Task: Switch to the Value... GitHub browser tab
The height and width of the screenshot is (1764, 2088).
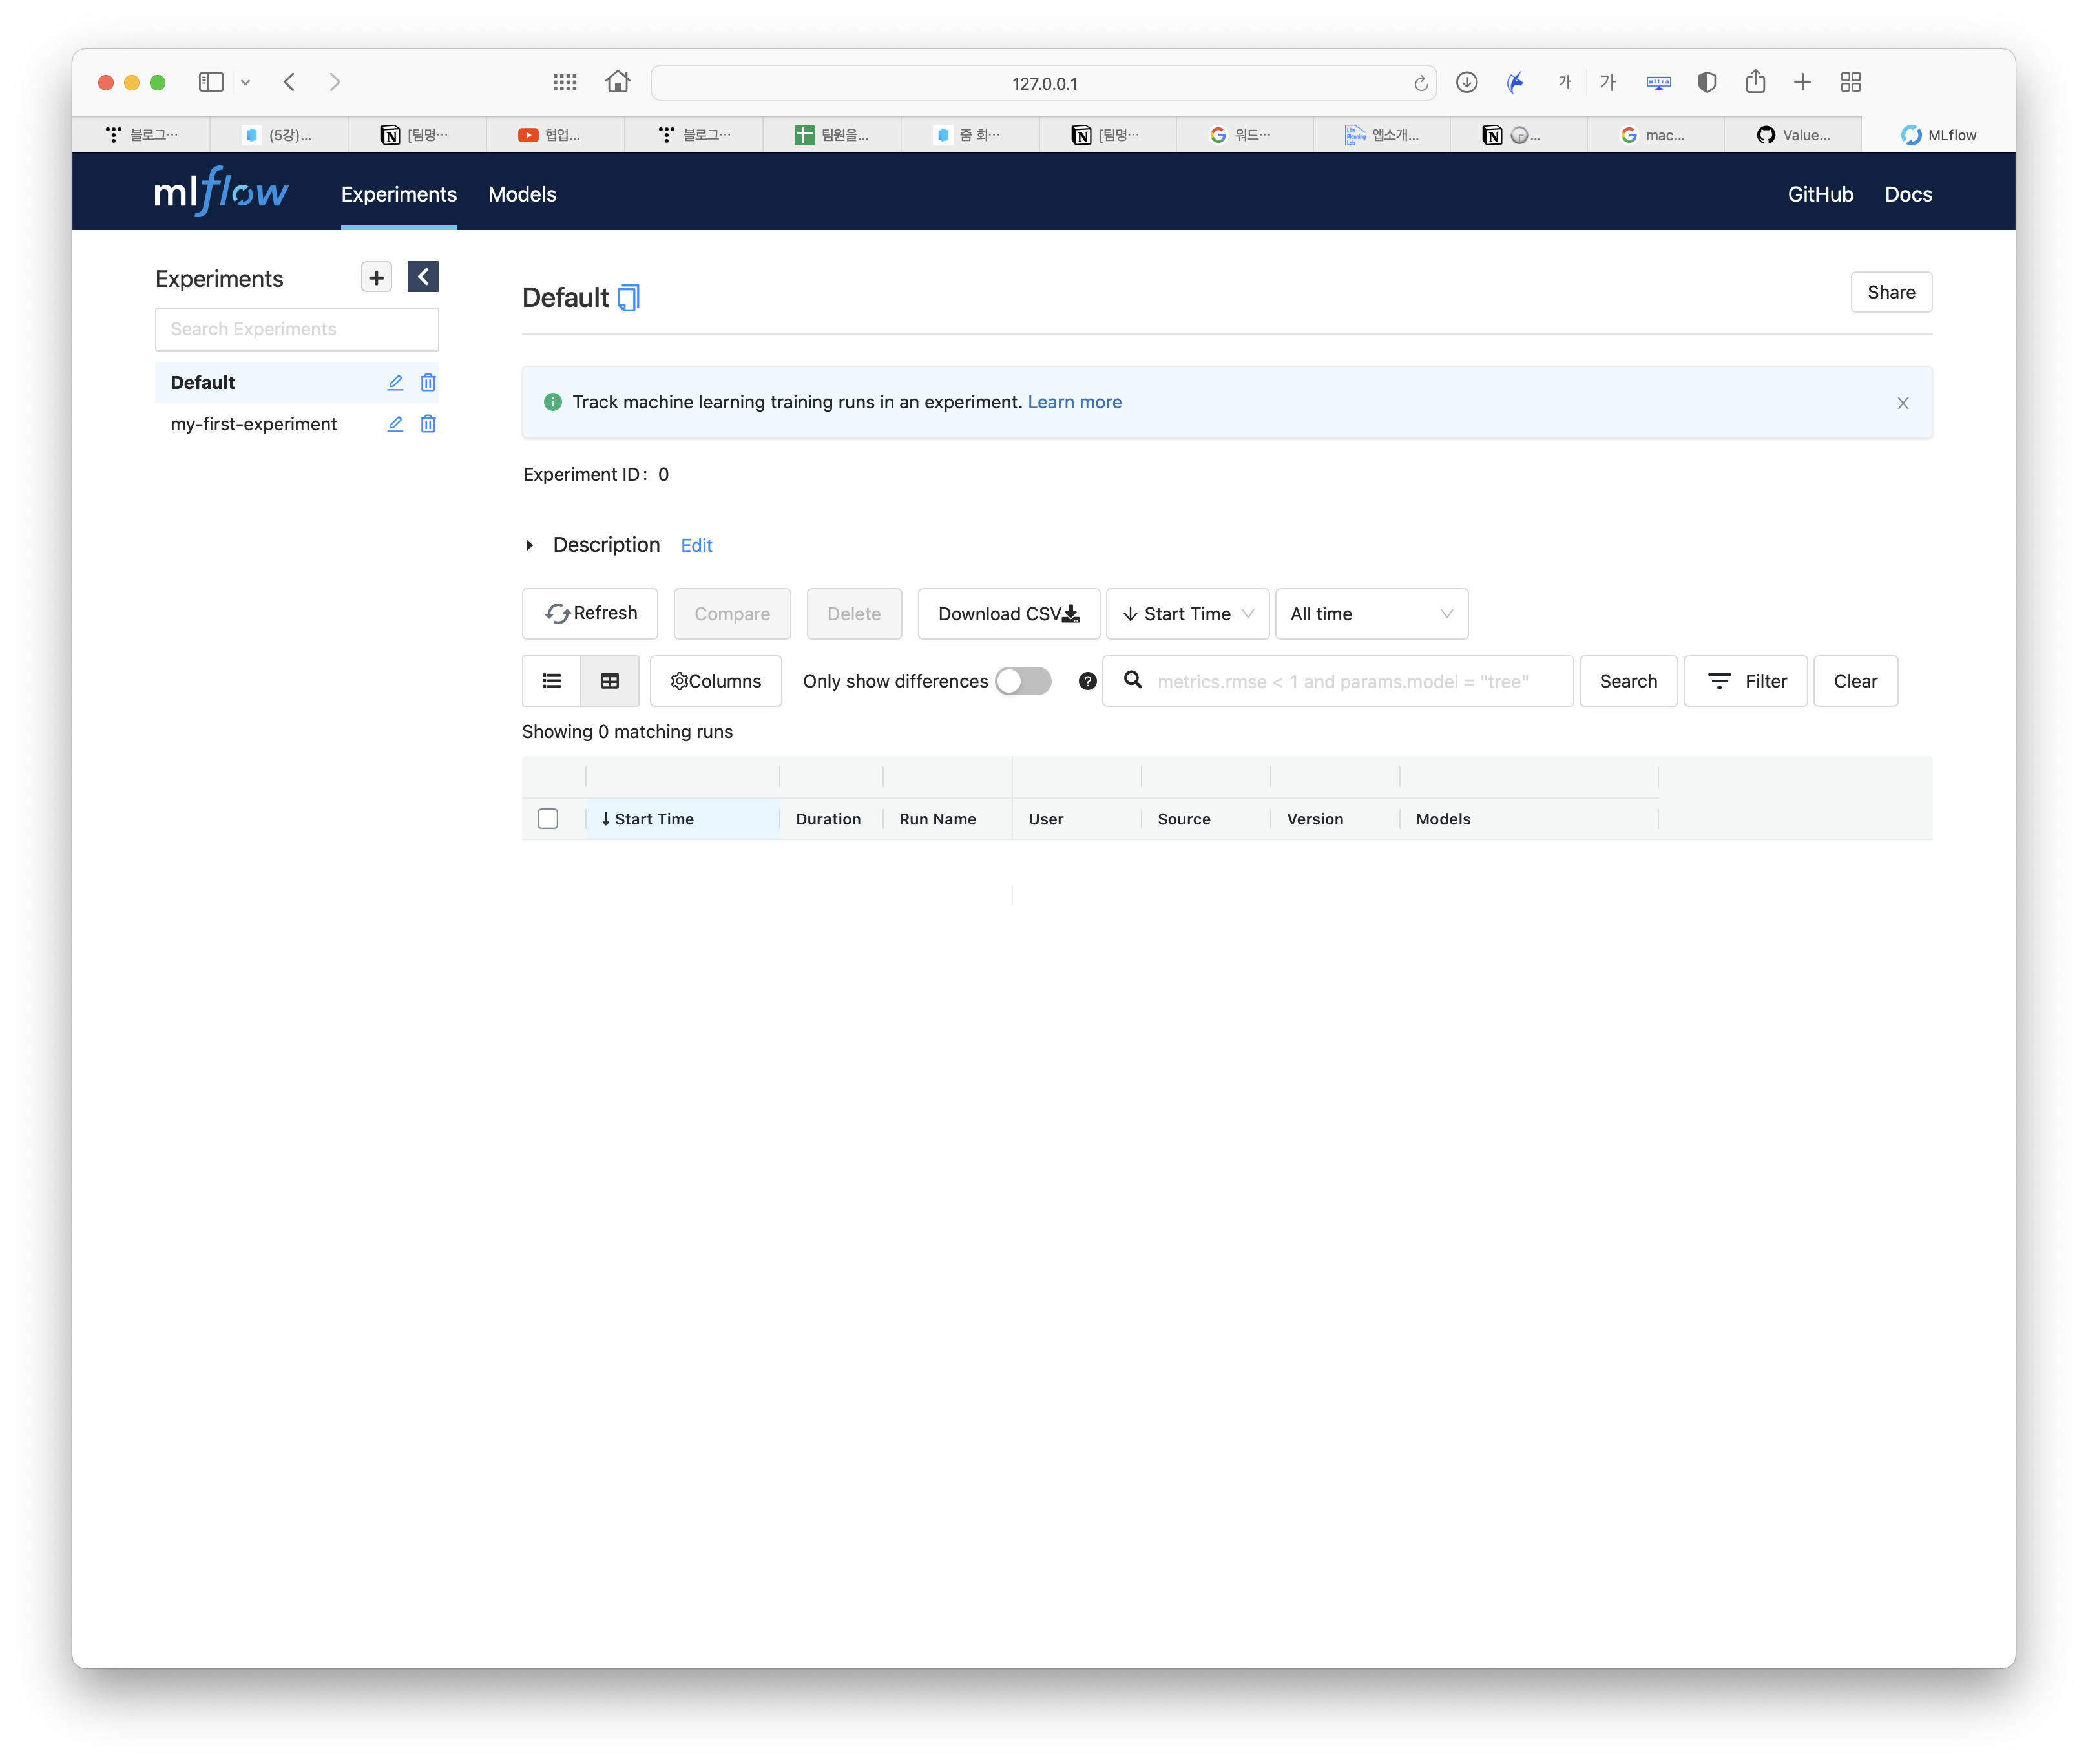Action: point(1793,135)
